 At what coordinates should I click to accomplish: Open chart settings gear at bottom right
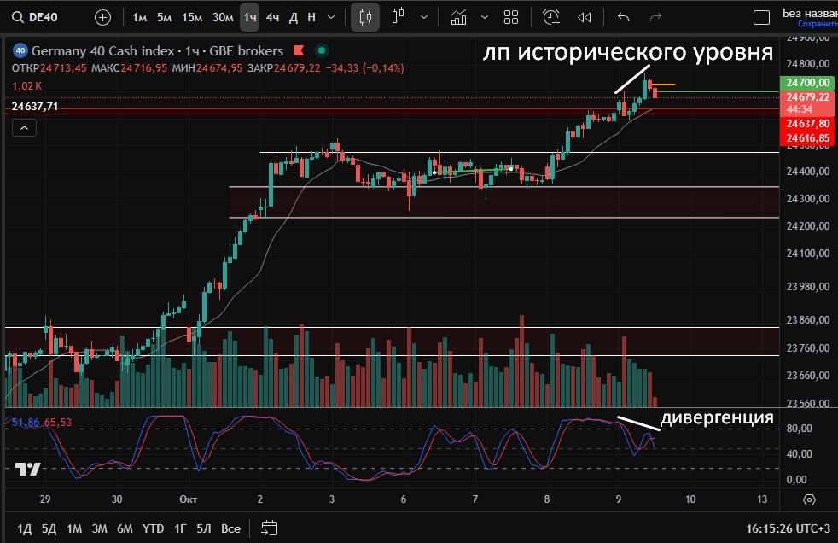[809, 499]
